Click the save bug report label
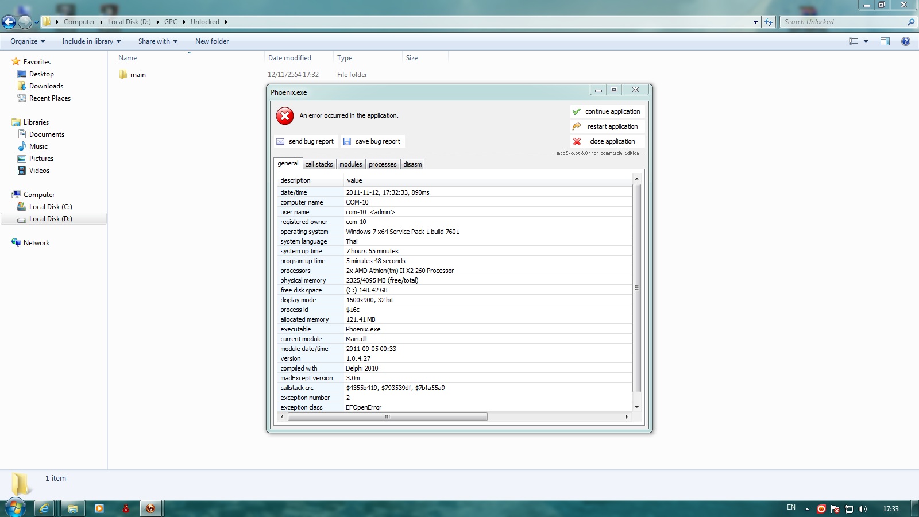 pos(377,141)
